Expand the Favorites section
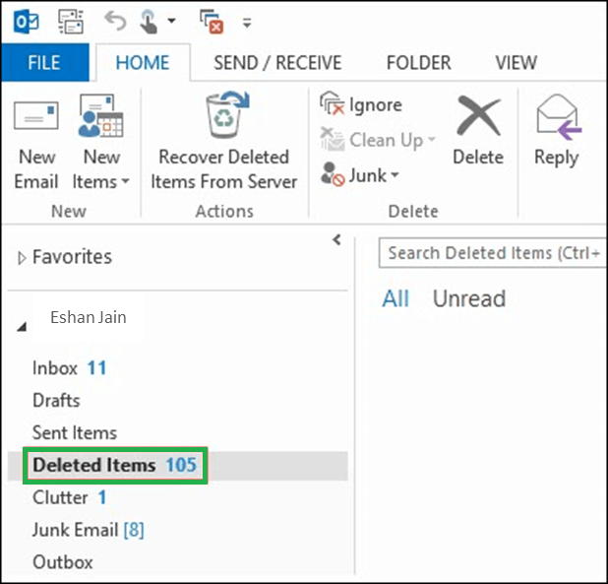 [x=22, y=258]
